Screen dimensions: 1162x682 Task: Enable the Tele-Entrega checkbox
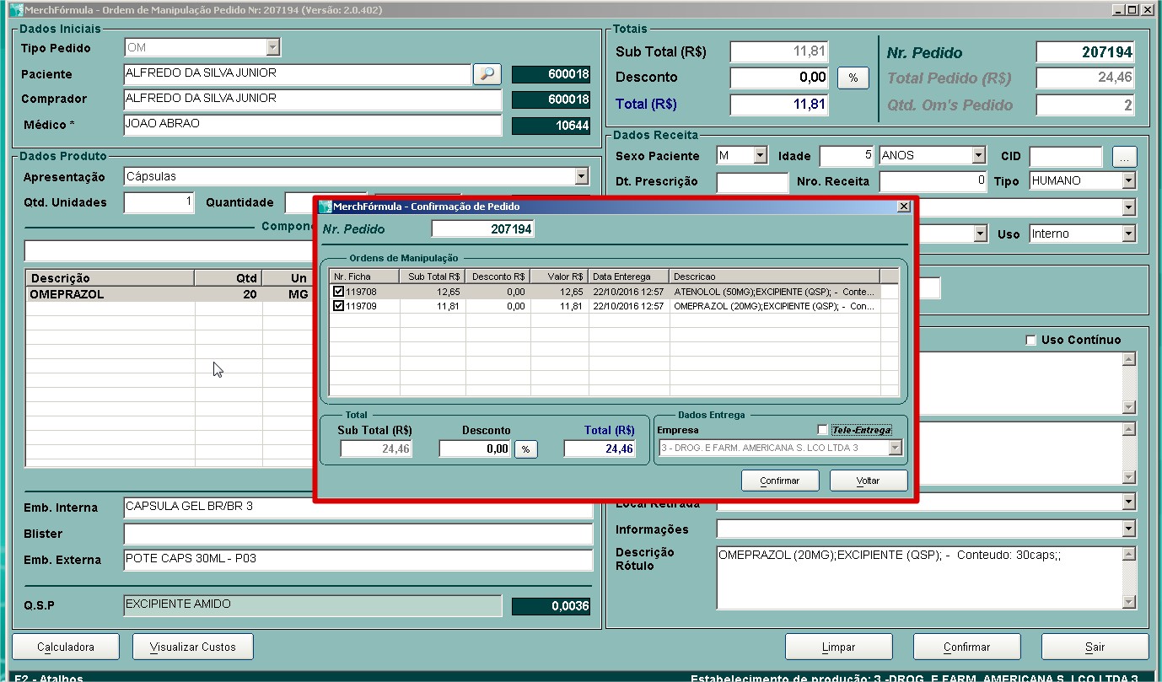823,430
